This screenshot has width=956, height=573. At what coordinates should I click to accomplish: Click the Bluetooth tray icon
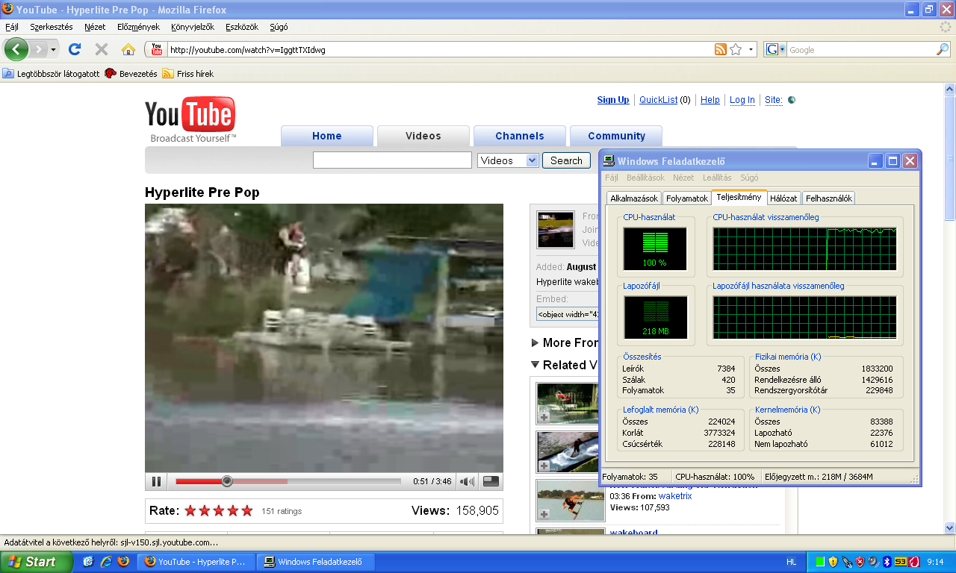tap(887, 561)
